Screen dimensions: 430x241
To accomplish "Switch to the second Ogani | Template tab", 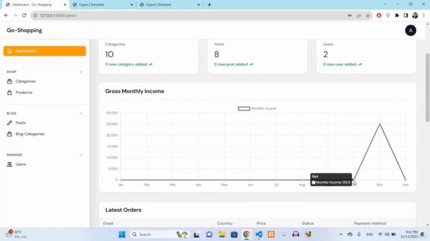I will [x=159, y=5].
